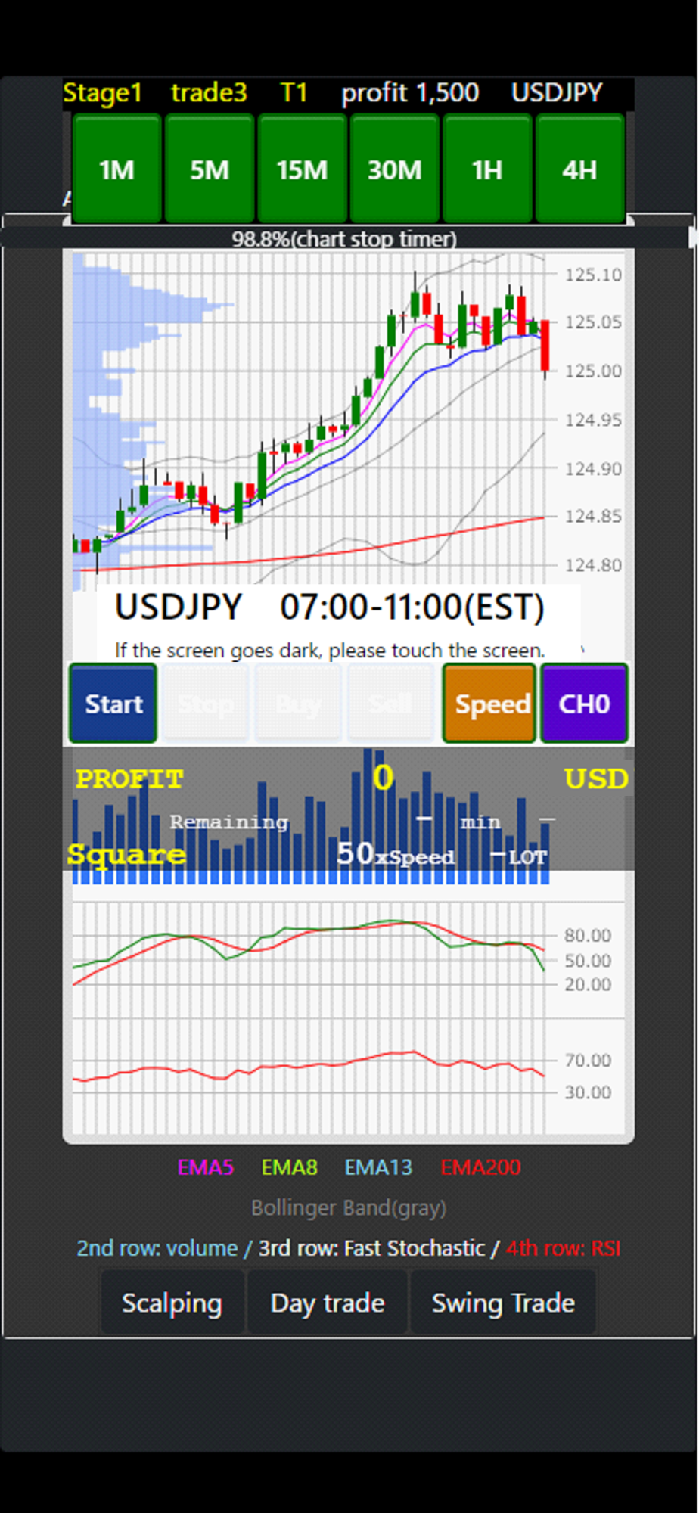Click the 125.10 price axis label
Screen dimensions: 699x1513
tap(593, 275)
